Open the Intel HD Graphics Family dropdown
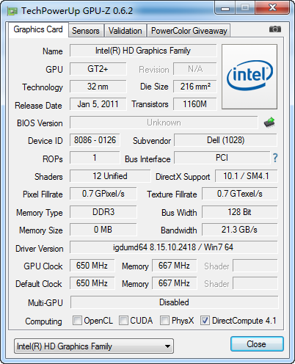 pos(94,346)
